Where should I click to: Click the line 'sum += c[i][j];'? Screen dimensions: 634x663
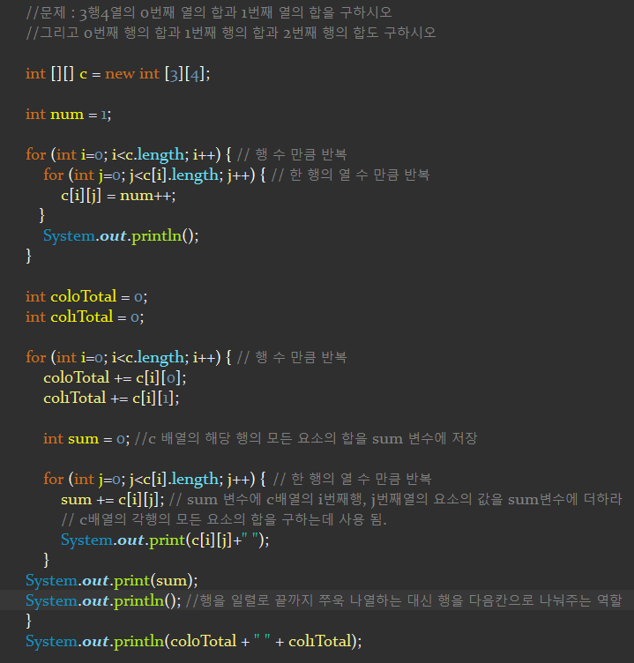(x=113, y=500)
